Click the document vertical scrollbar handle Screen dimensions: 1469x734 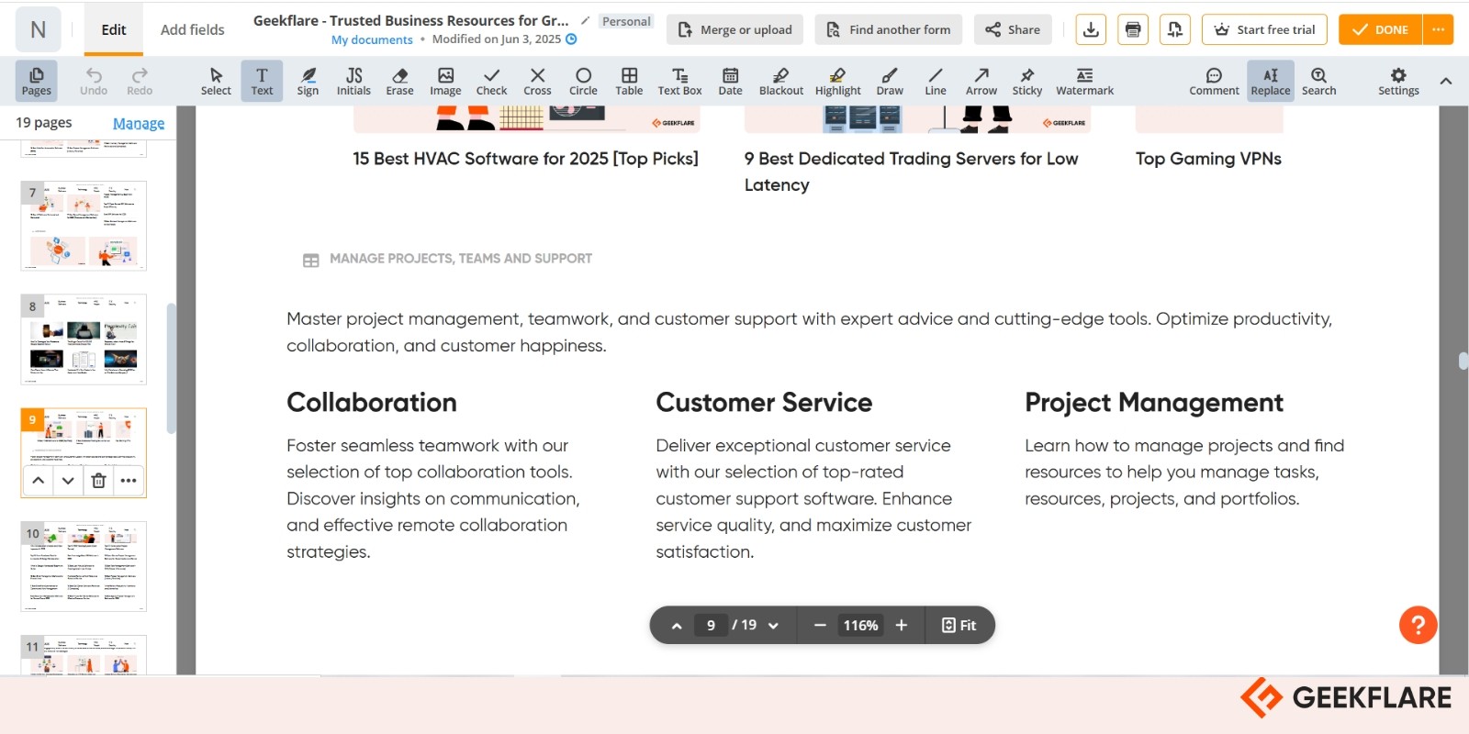tap(1463, 361)
